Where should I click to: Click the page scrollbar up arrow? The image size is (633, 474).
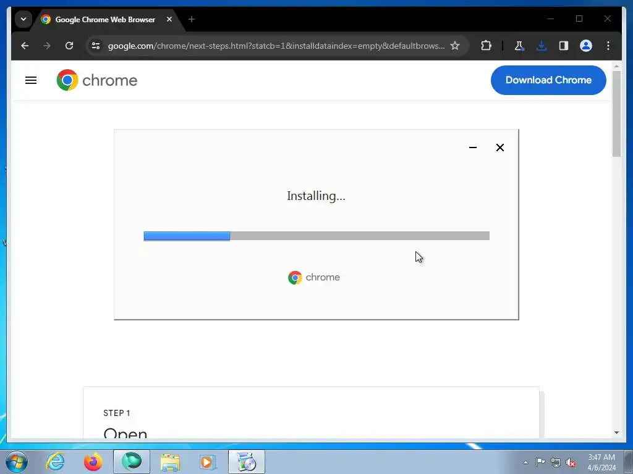point(616,65)
